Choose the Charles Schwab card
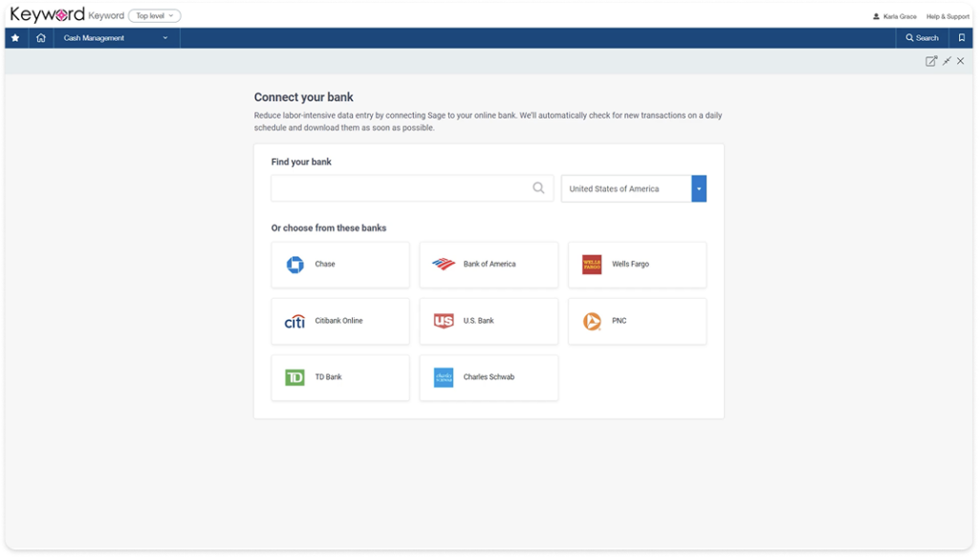The width and height of the screenshot is (979, 557). pyautogui.click(x=489, y=377)
